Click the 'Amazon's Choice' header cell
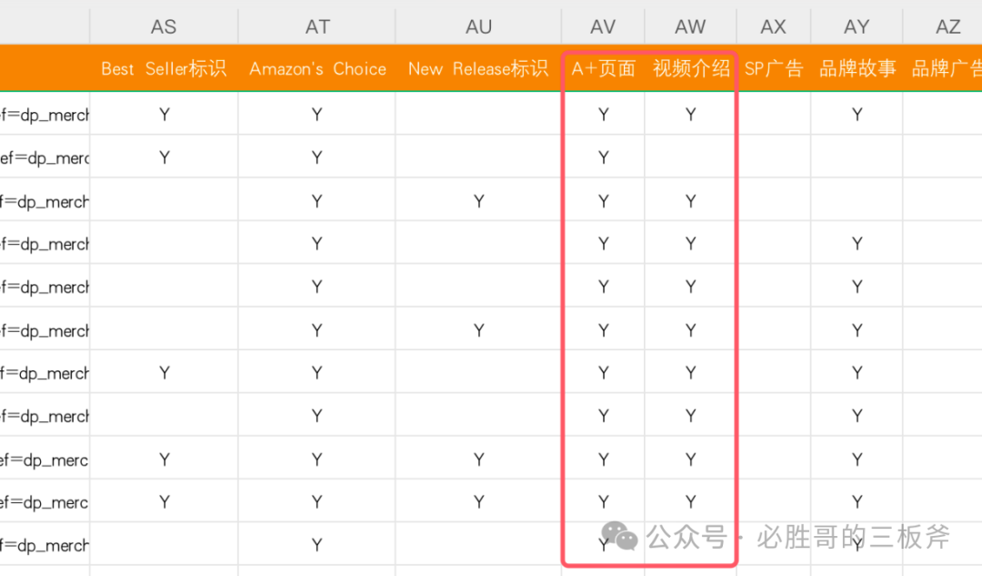The width and height of the screenshot is (982, 576). 317,68
